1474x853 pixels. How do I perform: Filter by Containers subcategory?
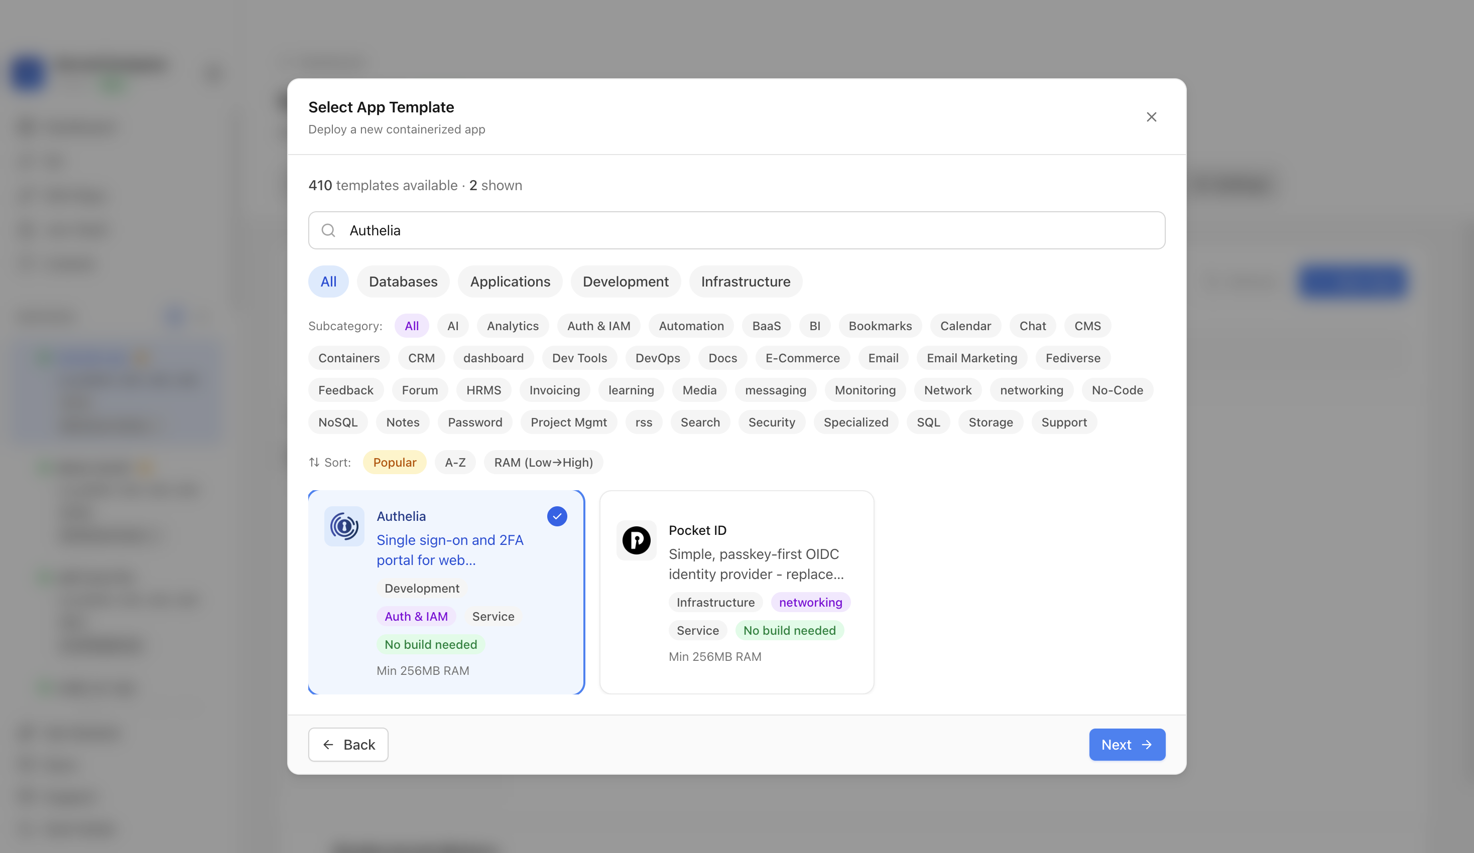[348, 358]
